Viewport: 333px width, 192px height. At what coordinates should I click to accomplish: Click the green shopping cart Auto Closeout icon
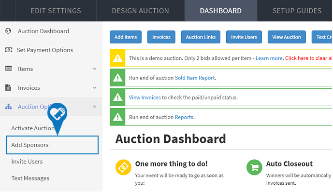pos(254,167)
